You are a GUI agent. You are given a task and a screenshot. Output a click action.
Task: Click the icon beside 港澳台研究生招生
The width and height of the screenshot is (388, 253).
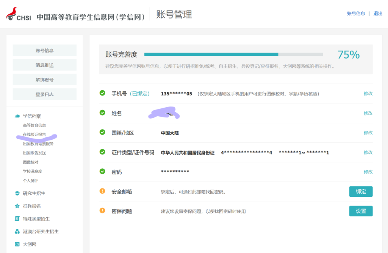pyautogui.click(x=17, y=231)
